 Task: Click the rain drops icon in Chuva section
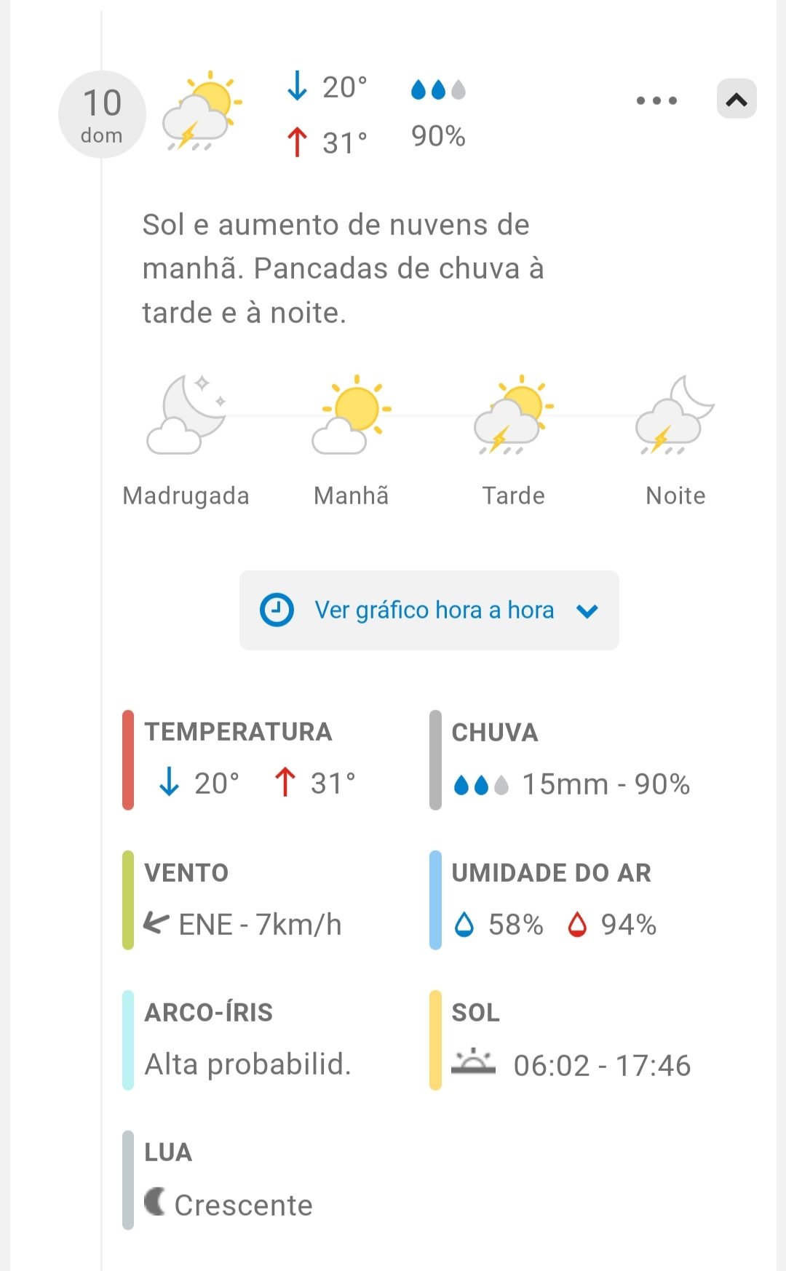click(x=480, y=785)
